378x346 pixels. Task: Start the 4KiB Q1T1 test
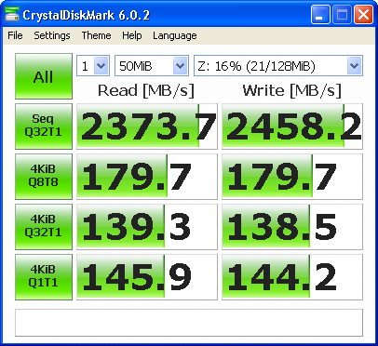pos(44,277)
